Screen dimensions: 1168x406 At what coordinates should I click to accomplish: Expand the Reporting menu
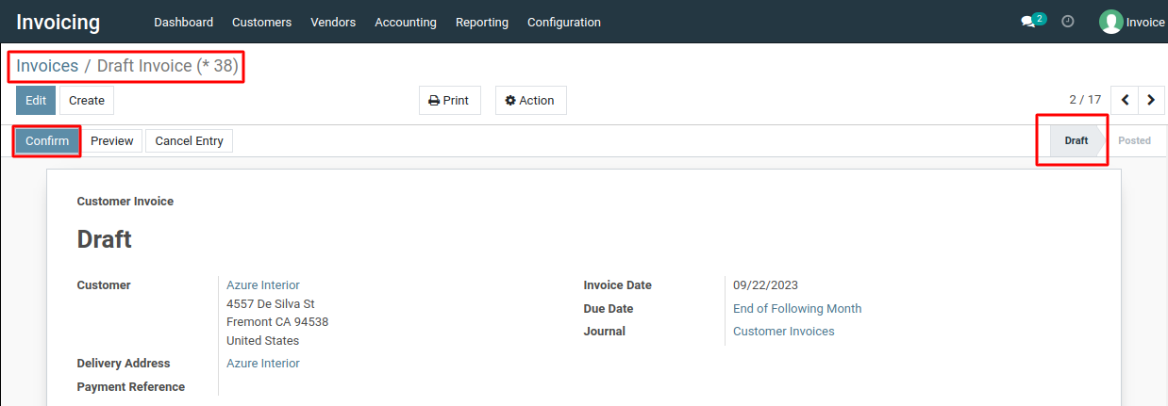tap(482, 22)
